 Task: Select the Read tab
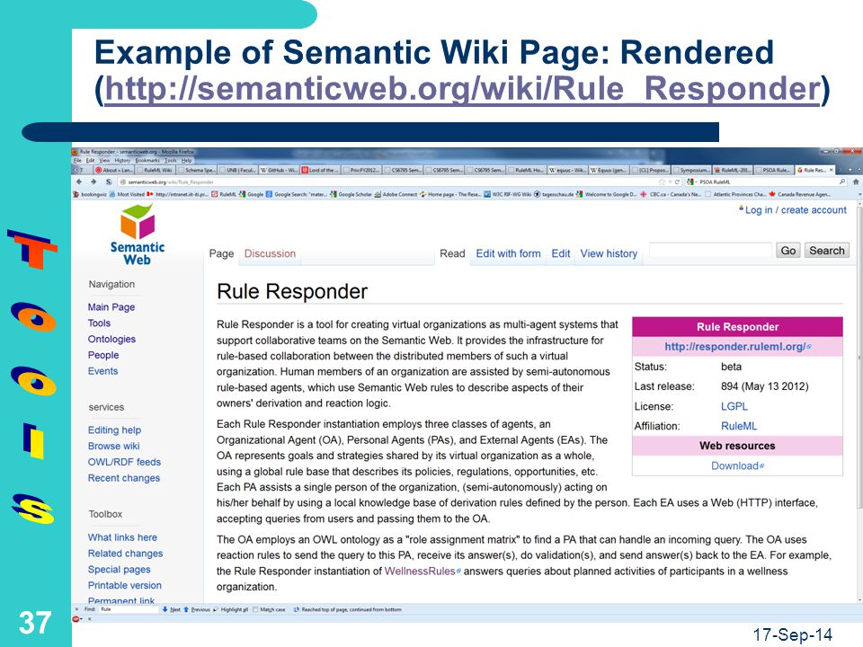(x=452, y=253)
